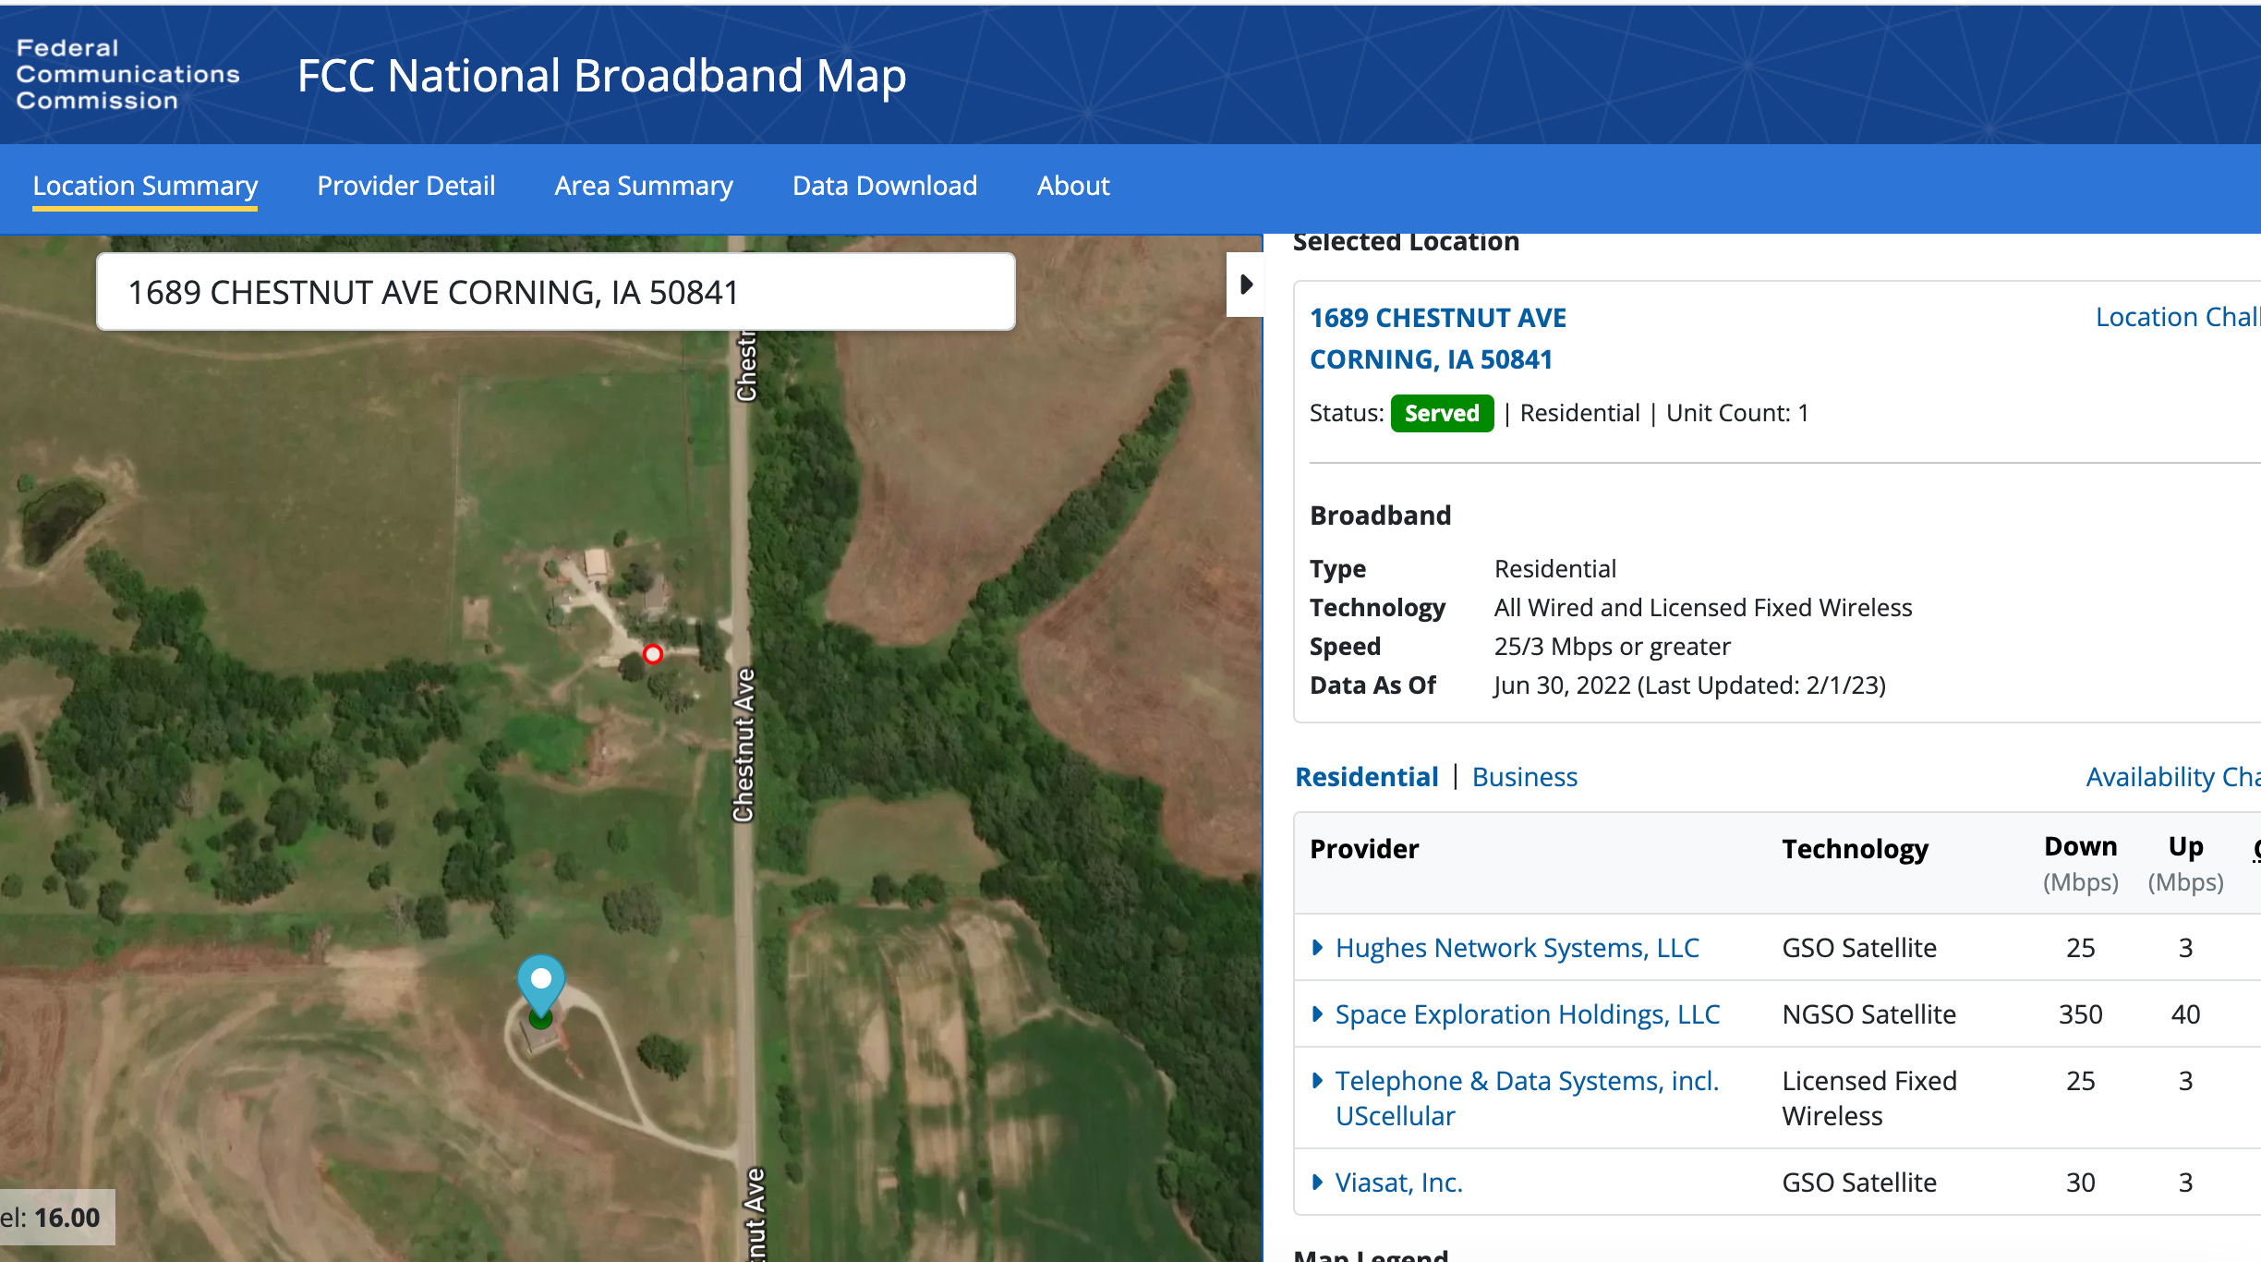Select the Location Summary tab
Image resolution: width=2261 pixels, height=1262 pixels.
[x=145, y=186]
